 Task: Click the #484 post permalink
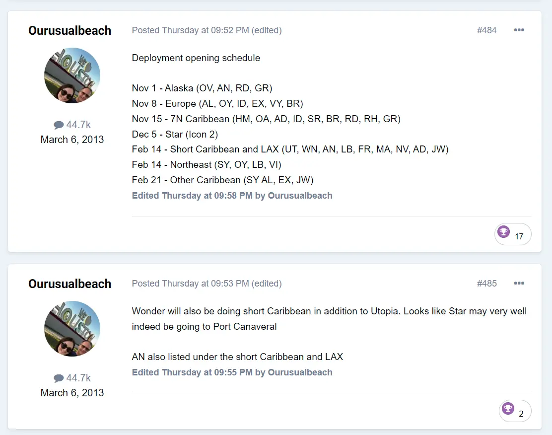pos(486,30)
